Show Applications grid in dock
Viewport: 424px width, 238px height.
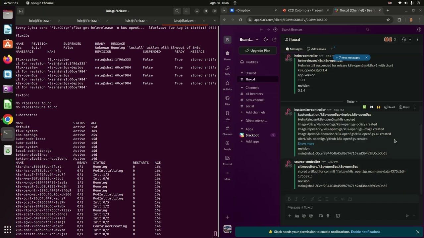[x=8, y=229]
